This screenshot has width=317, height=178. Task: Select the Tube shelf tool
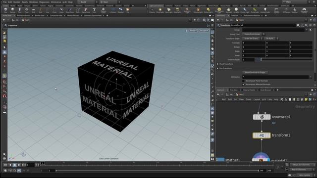19,10
